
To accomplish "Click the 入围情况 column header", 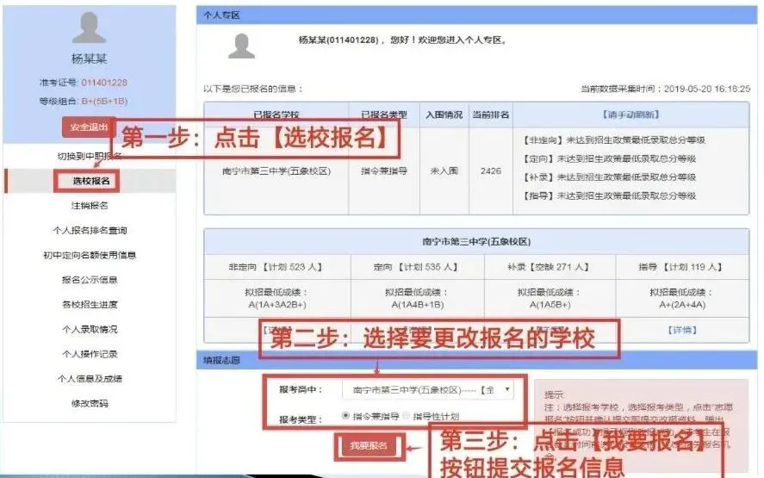I will [444, 115].
